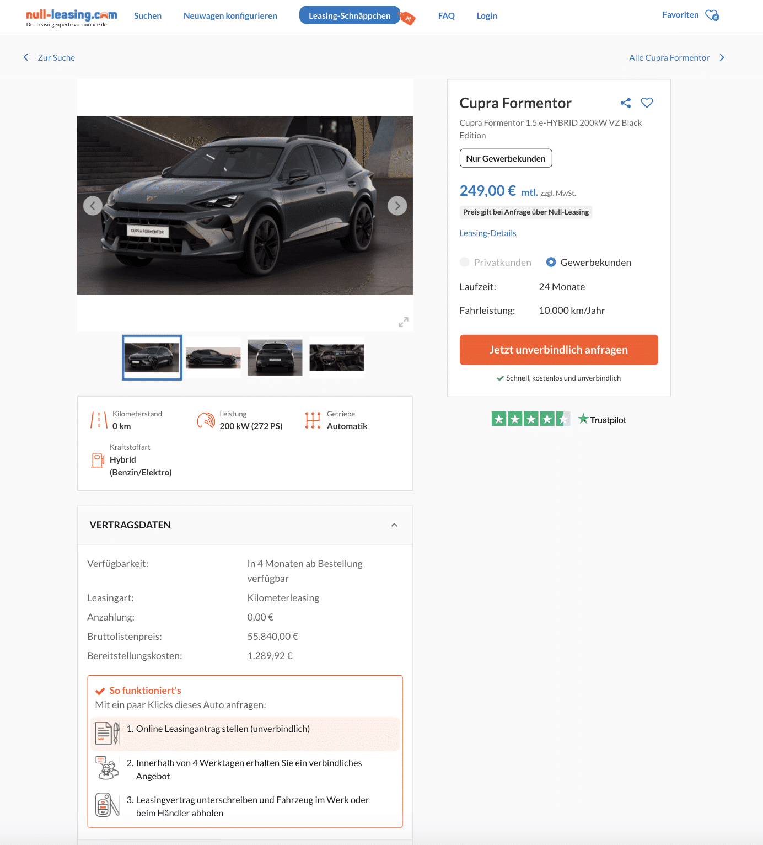Screen dimensions: 763x845
Task: Click the null-leasing.com logo
Action: [x=71, y=18]
